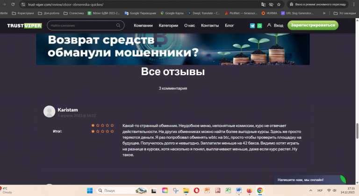359x196 pixels.
Task: Open the incognito mode indicator
Action: [x=317, y=4]
